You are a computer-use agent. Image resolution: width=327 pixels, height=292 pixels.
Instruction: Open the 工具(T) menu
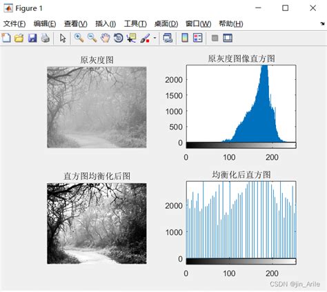[x=135, y=23]
